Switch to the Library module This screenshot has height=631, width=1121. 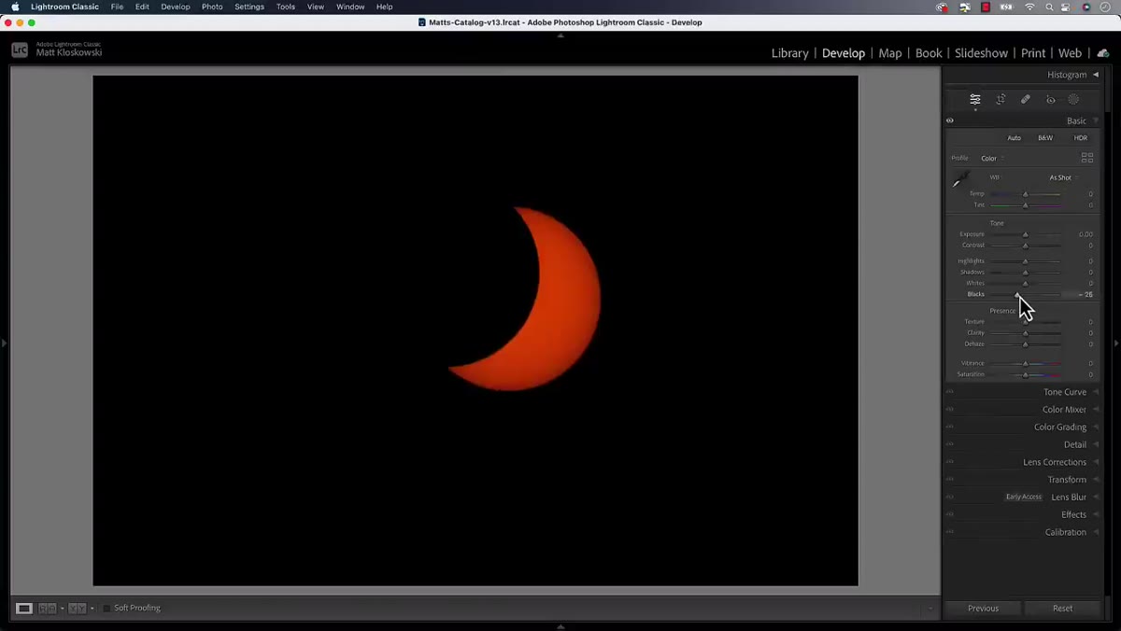click(x=789, y=53)
